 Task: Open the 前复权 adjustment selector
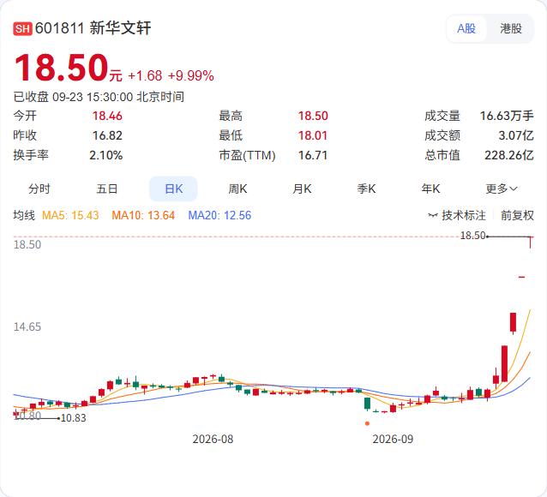click(517, 215)
